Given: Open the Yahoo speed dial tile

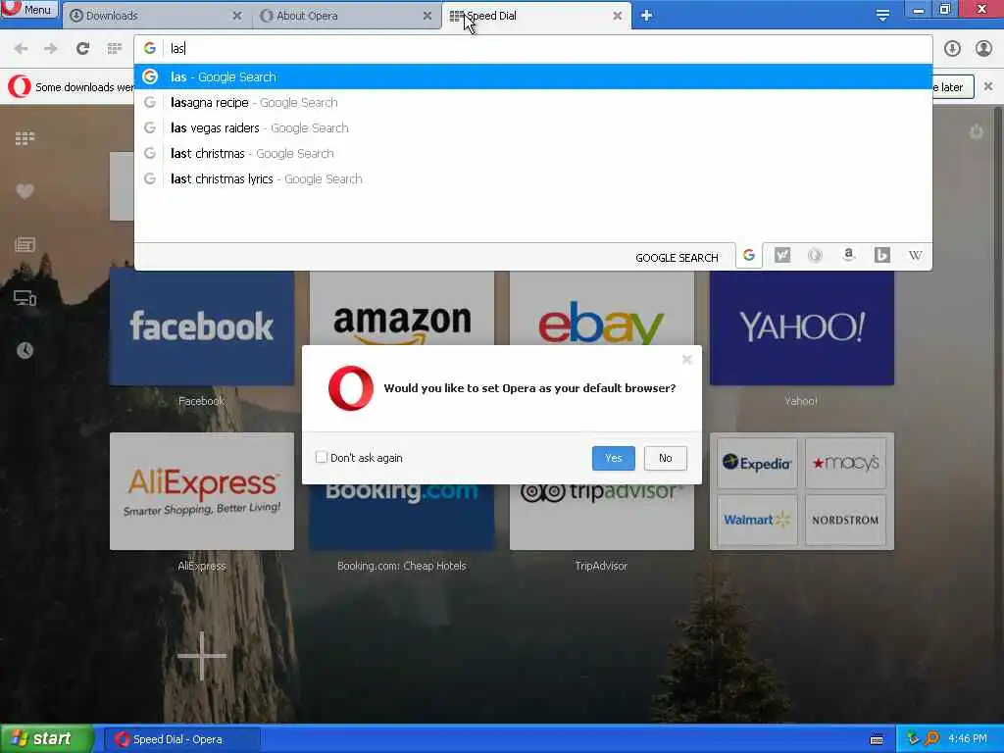Looking at the screenshot, I should [x=802, y=327].
